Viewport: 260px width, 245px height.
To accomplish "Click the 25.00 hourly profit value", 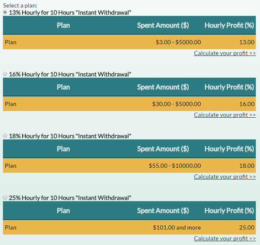I will (x=247, y=227).
